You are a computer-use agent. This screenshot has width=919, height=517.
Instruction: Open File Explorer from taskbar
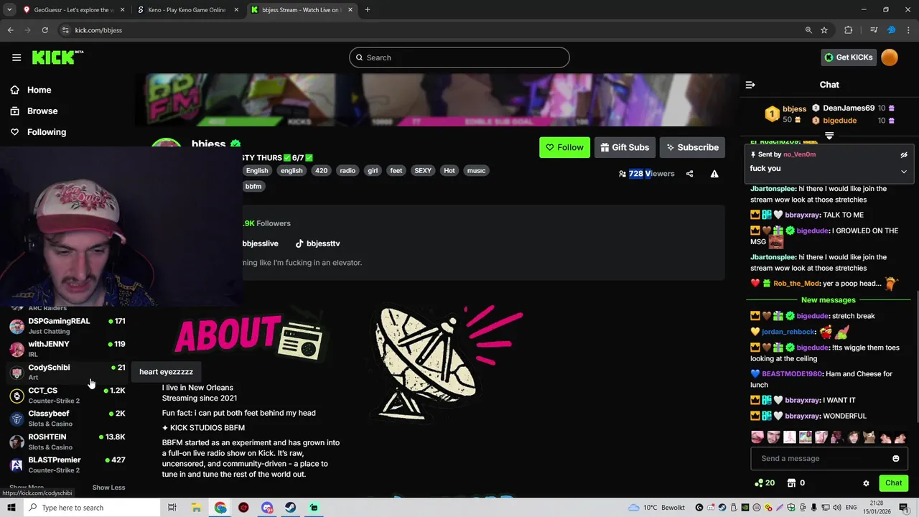click(x=196, y=508)
